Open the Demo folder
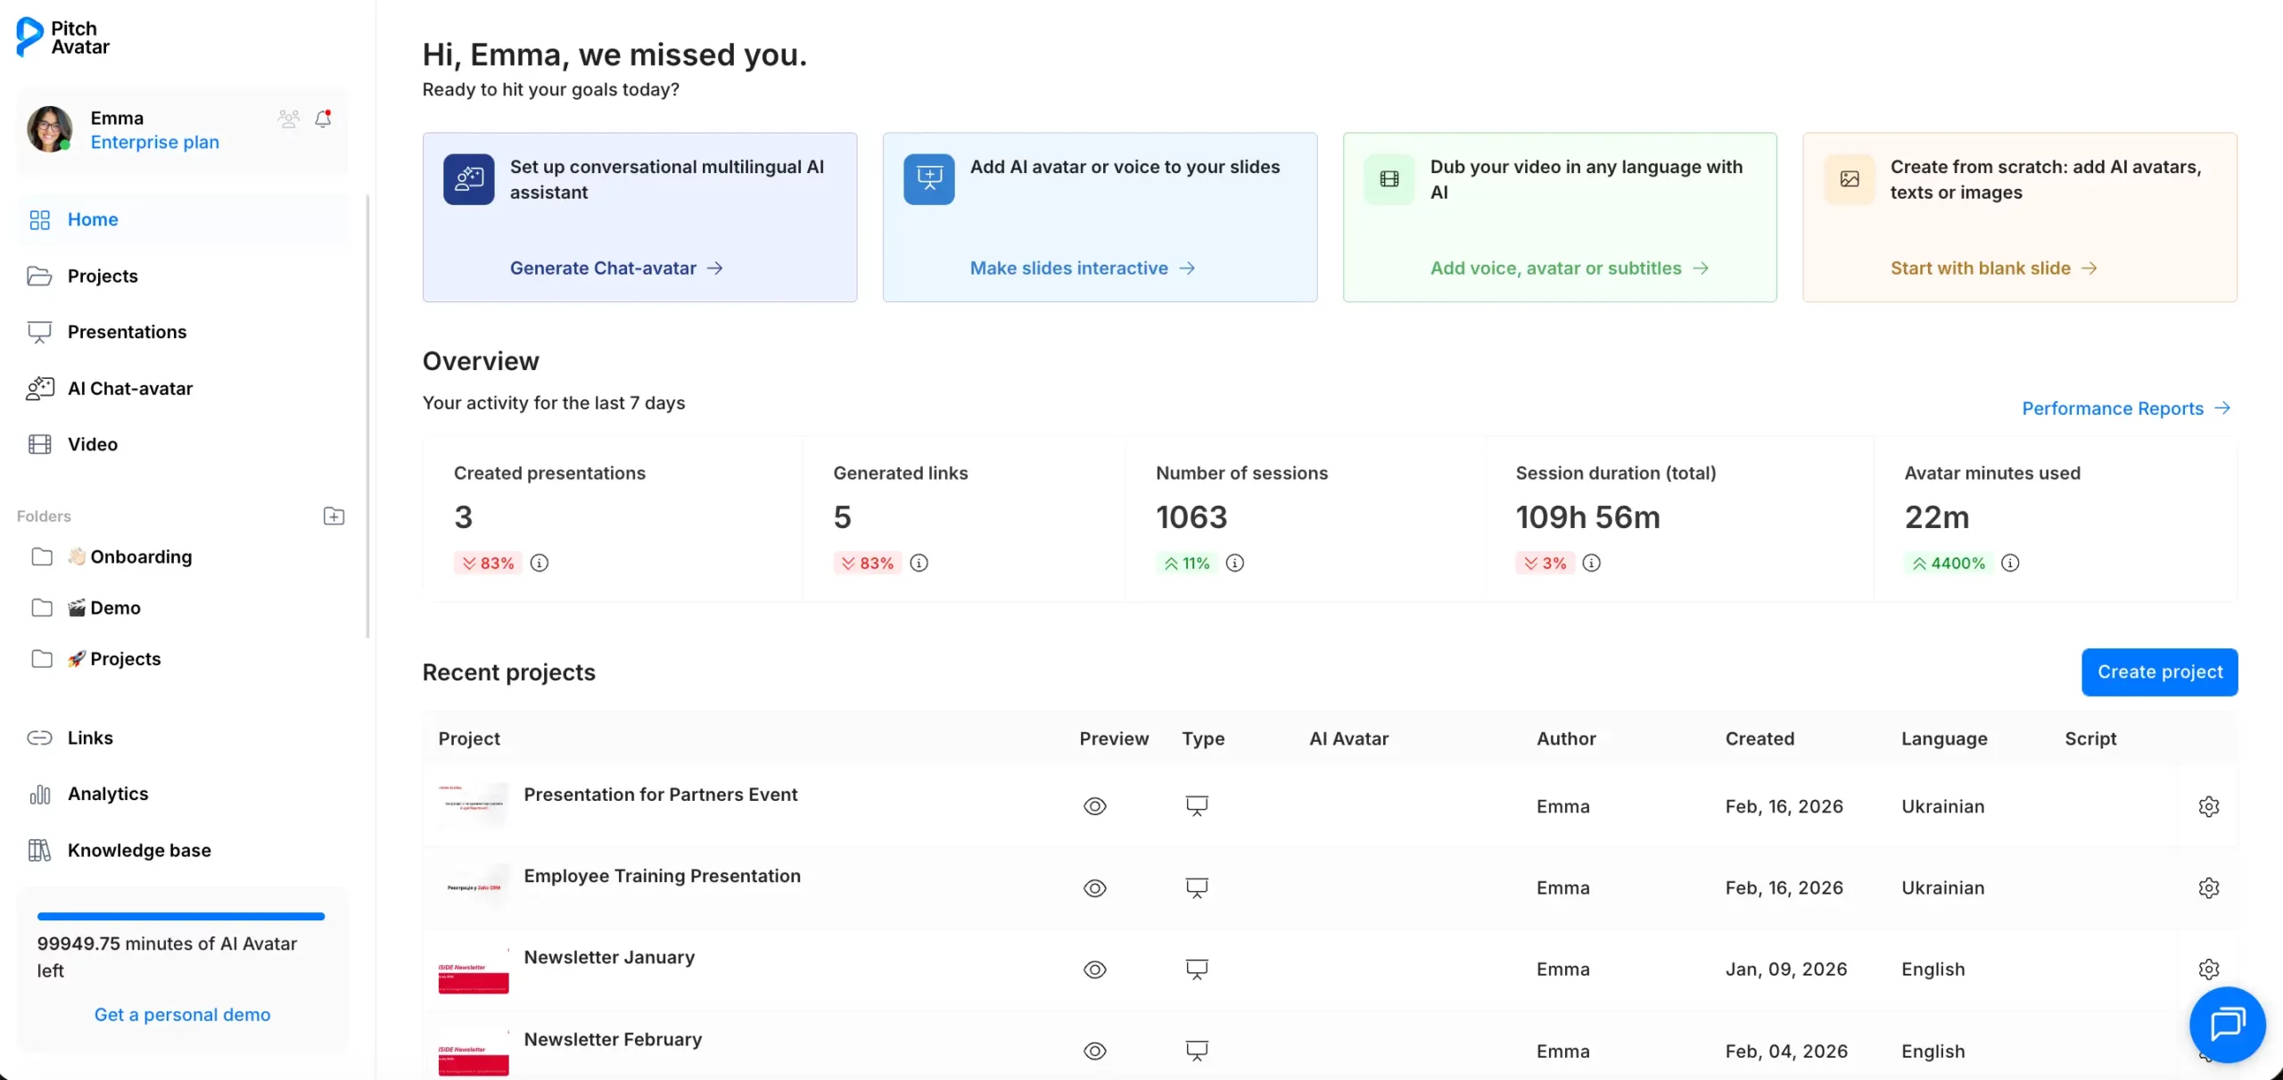The image size is (2283, 1080). [86, 607]
